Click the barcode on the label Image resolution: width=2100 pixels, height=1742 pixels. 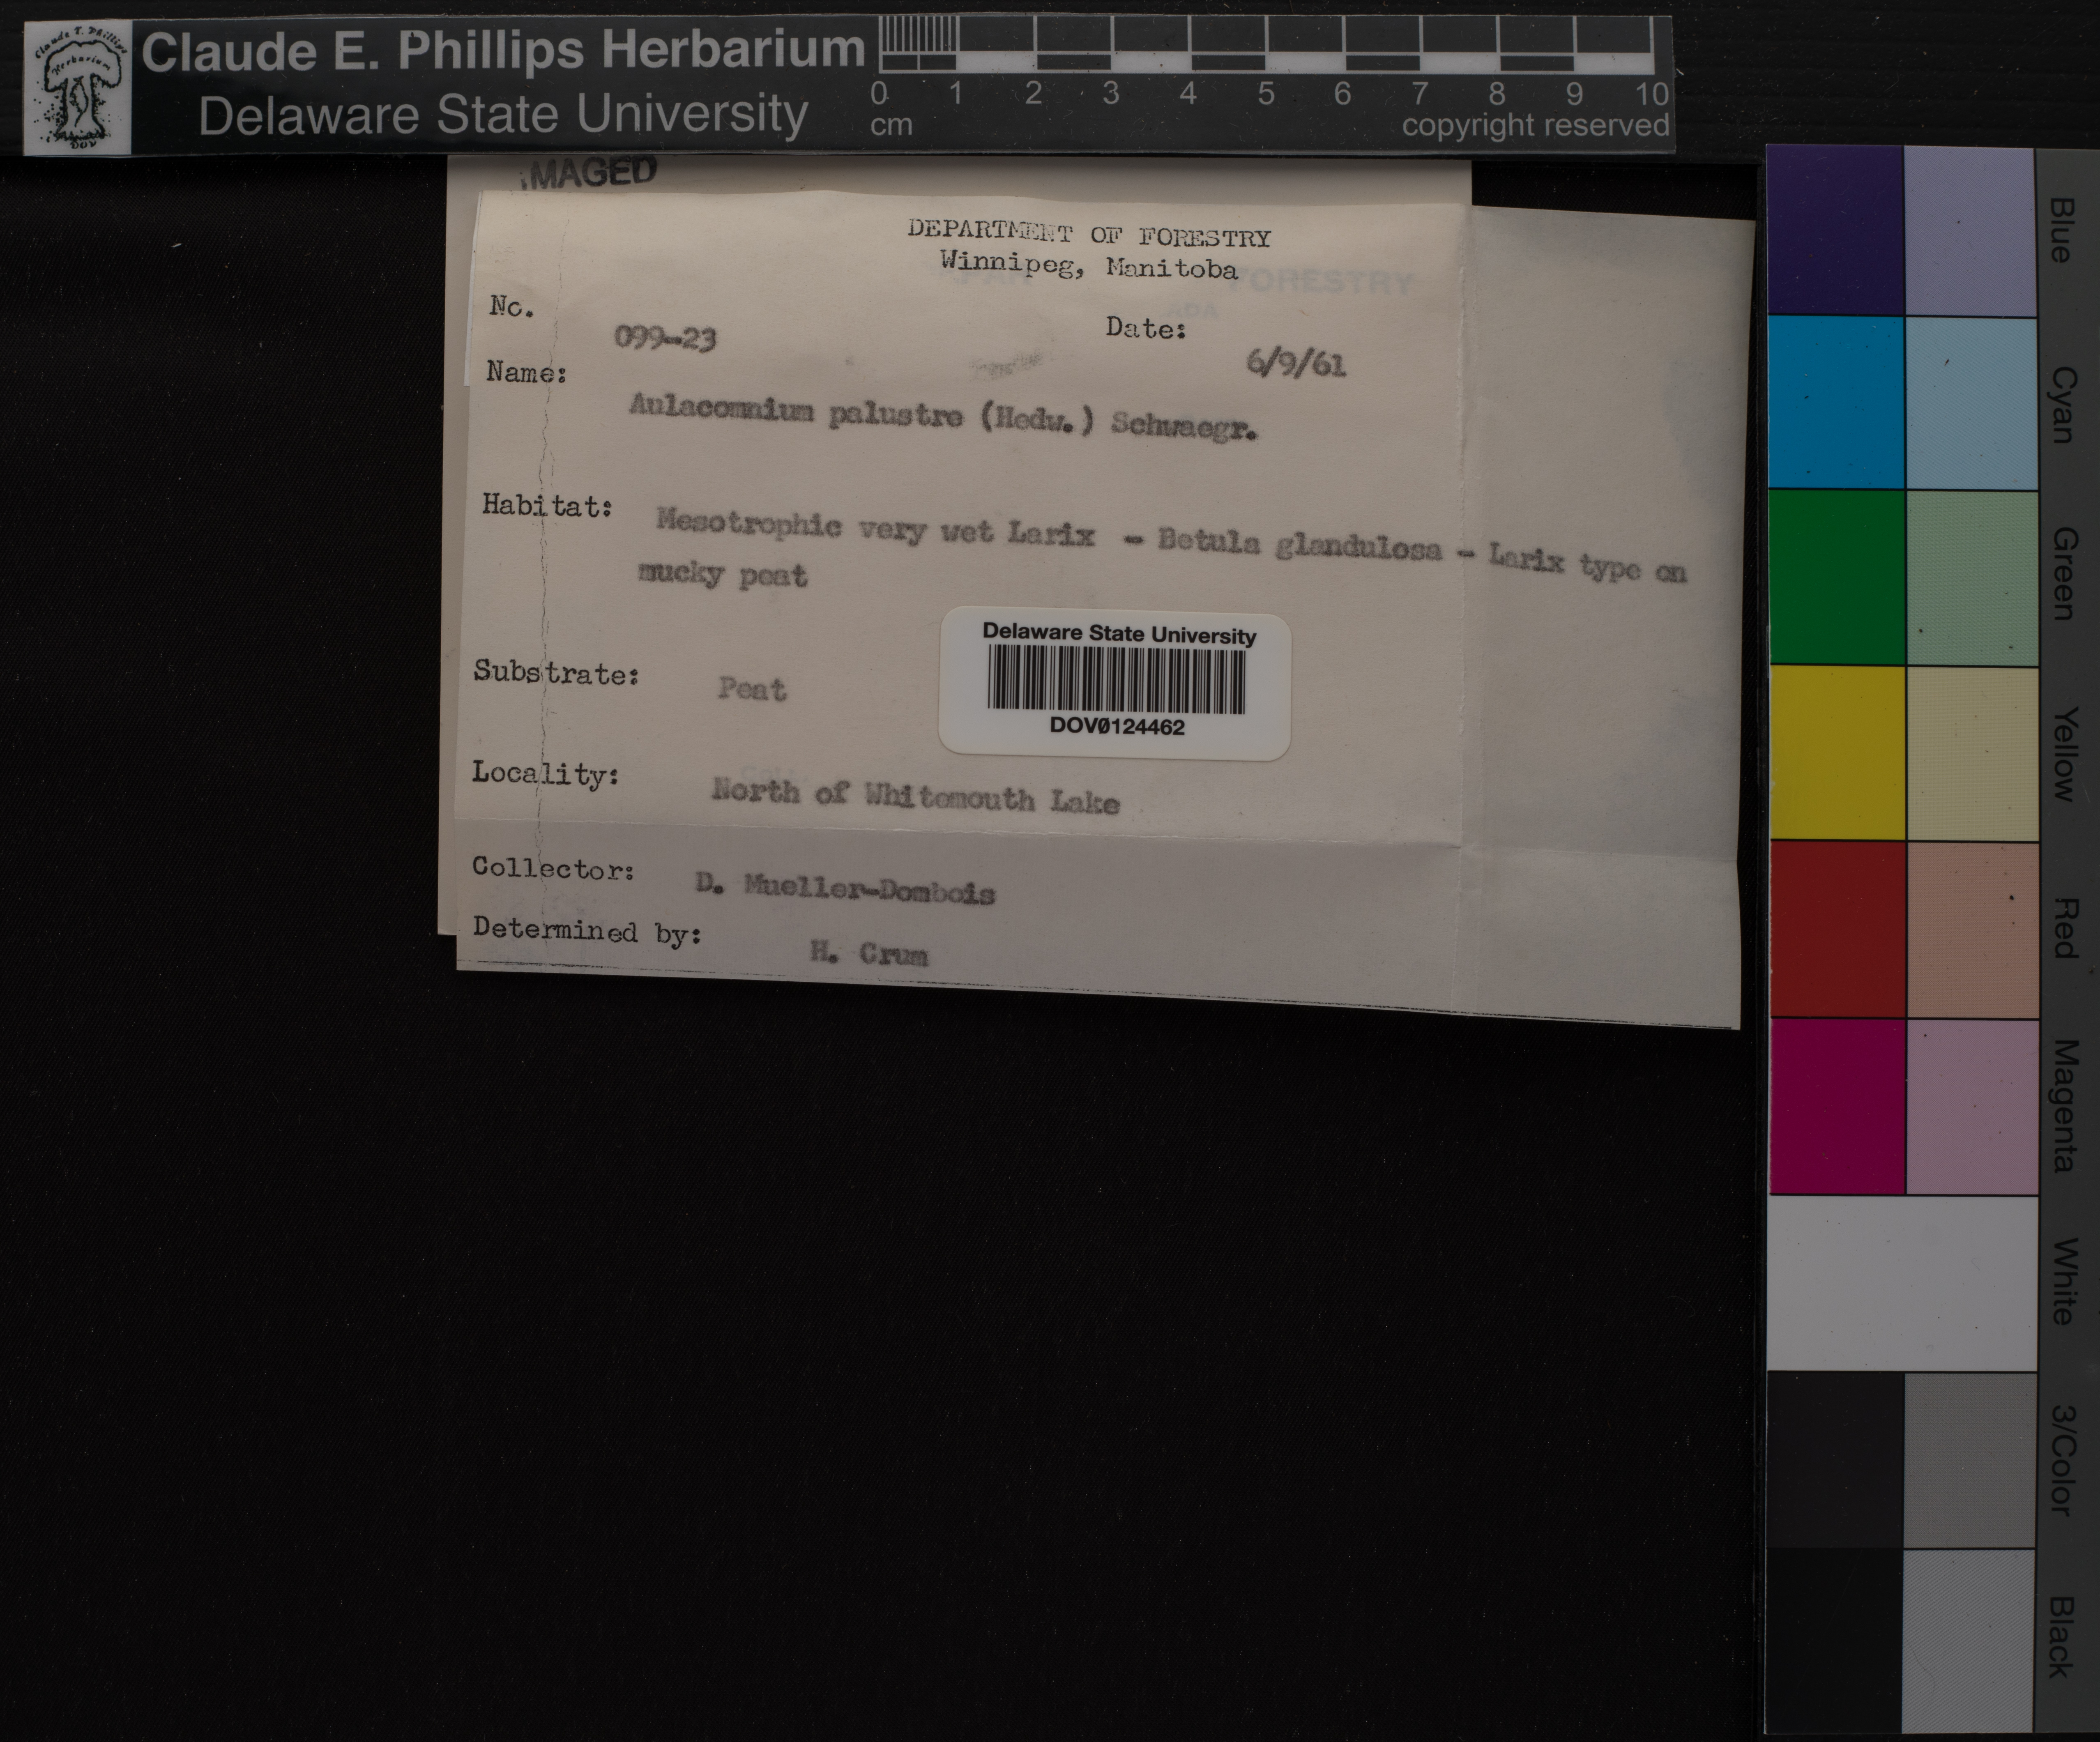pos(1116,679)
